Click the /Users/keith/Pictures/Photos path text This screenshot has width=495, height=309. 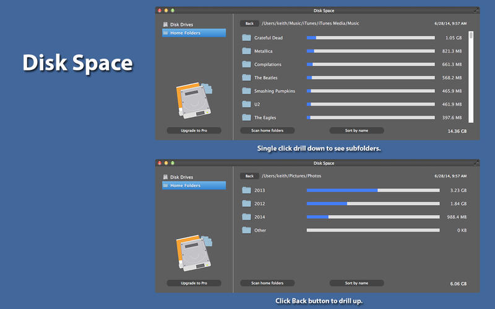[291, 176]
